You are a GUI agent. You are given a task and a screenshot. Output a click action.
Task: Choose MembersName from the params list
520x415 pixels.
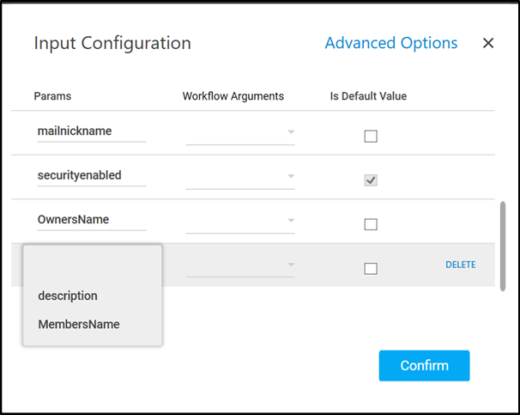pos(79,325)
